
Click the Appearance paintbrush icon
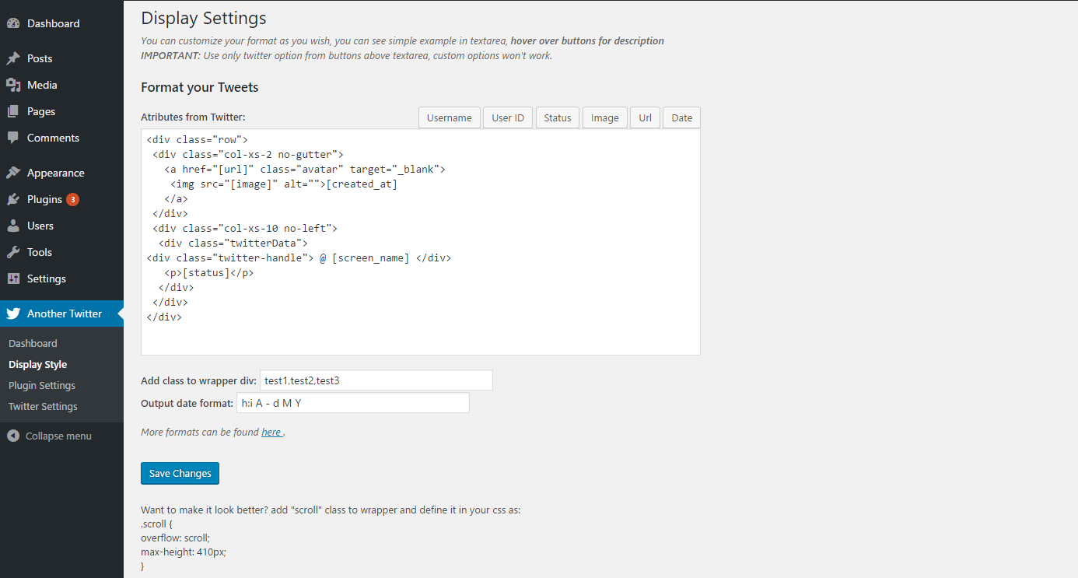[13, 173]
